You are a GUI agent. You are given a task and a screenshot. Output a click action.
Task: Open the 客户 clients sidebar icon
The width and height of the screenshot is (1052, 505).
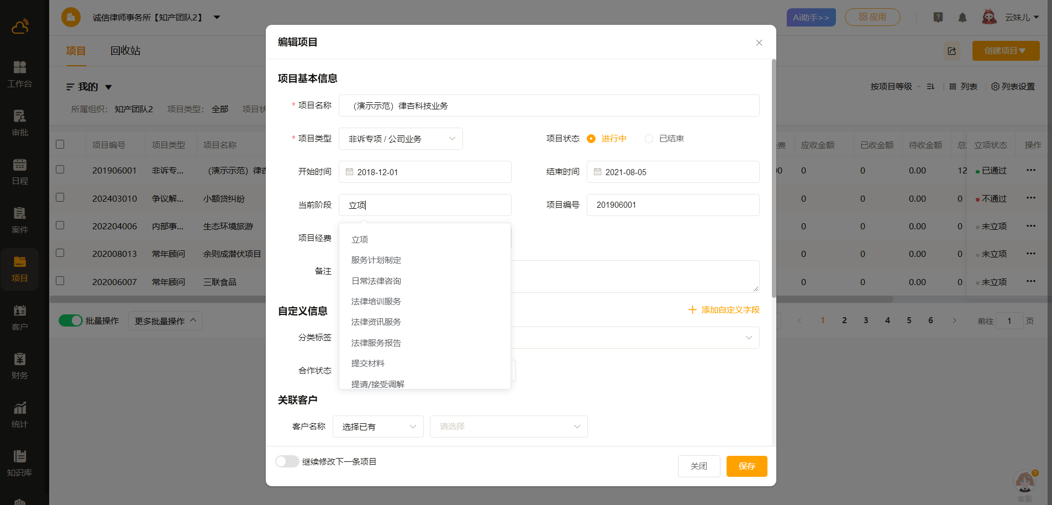pyautogui.click(x=19, y=317)
